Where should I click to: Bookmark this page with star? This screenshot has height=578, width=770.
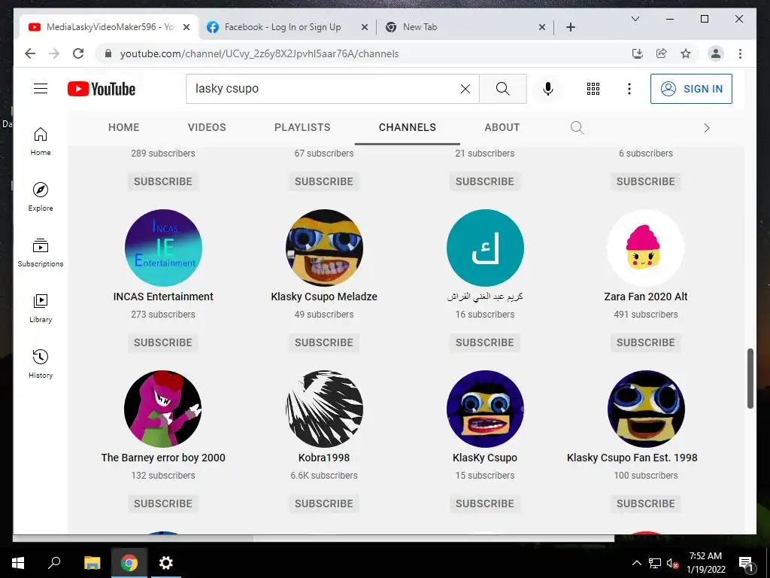click(x=686, y=53)
